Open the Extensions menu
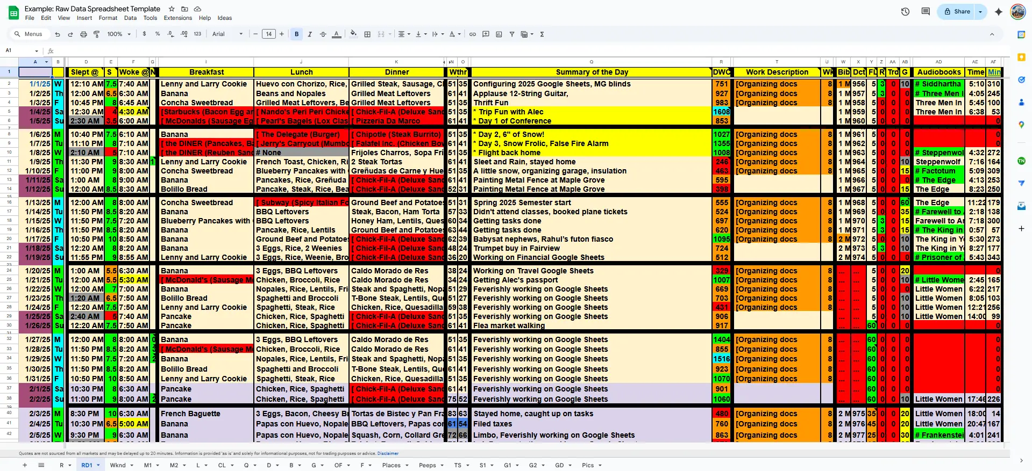Image resolution: width=1032 pixels, height=471 pixels. [x=177, y=18]
